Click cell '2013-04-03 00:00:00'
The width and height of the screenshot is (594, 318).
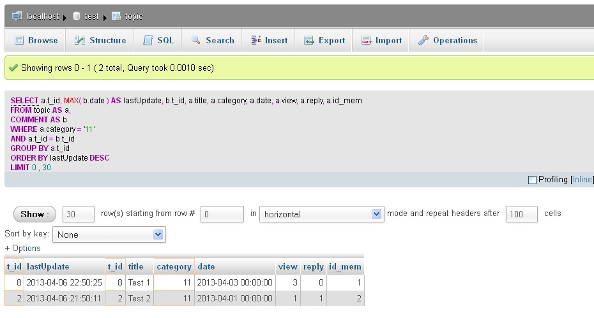[234, 282]
